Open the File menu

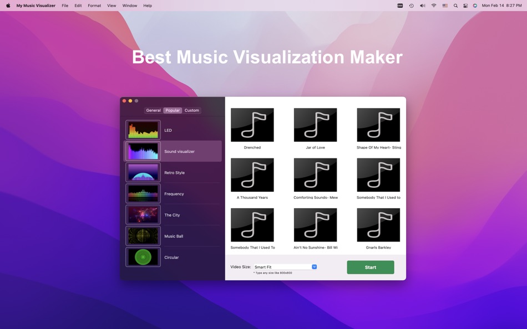coord(65,6)
